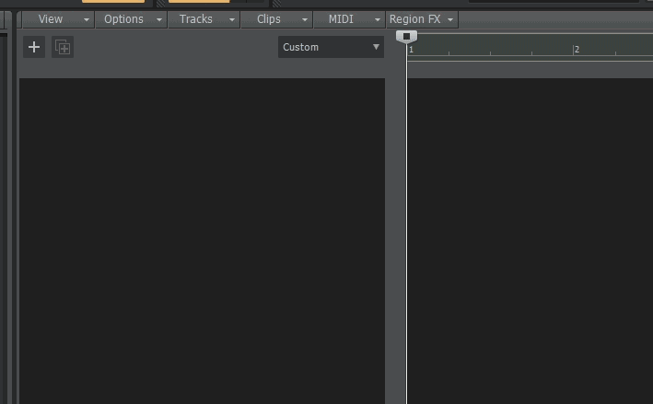The height and width of the screenshot is (404, 653).
Task: Open the Tracks menu
Action: [x=204, y=19]
